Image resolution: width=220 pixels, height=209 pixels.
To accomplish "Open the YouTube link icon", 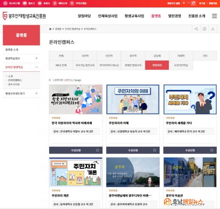I will (40, 3).
